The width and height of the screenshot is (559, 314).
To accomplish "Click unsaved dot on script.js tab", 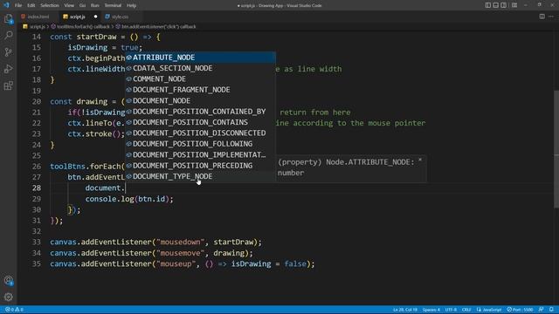I will tap(95, 17).
